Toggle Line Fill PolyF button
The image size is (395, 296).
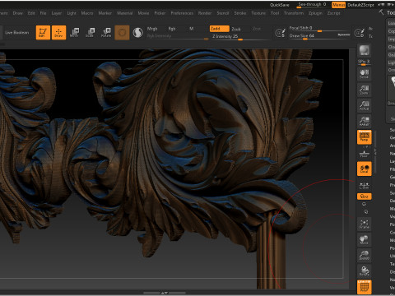(365, 287)
